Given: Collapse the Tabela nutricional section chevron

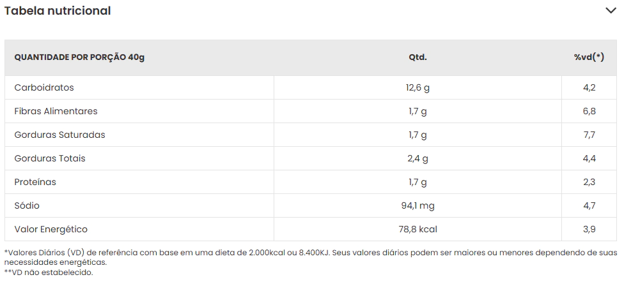Looking at the screenshot, I should (x=610, y=10).
